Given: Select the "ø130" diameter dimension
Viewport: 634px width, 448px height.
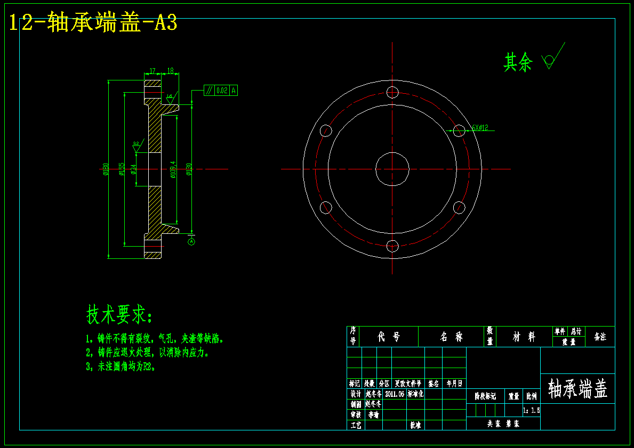Looking at the screenshot, I should point(188,169).
